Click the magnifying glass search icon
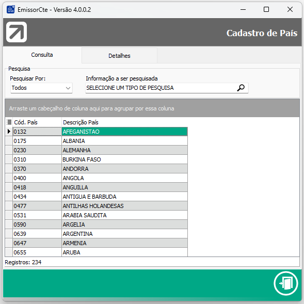This screenshot has height=304, width=304. (241, 88)
